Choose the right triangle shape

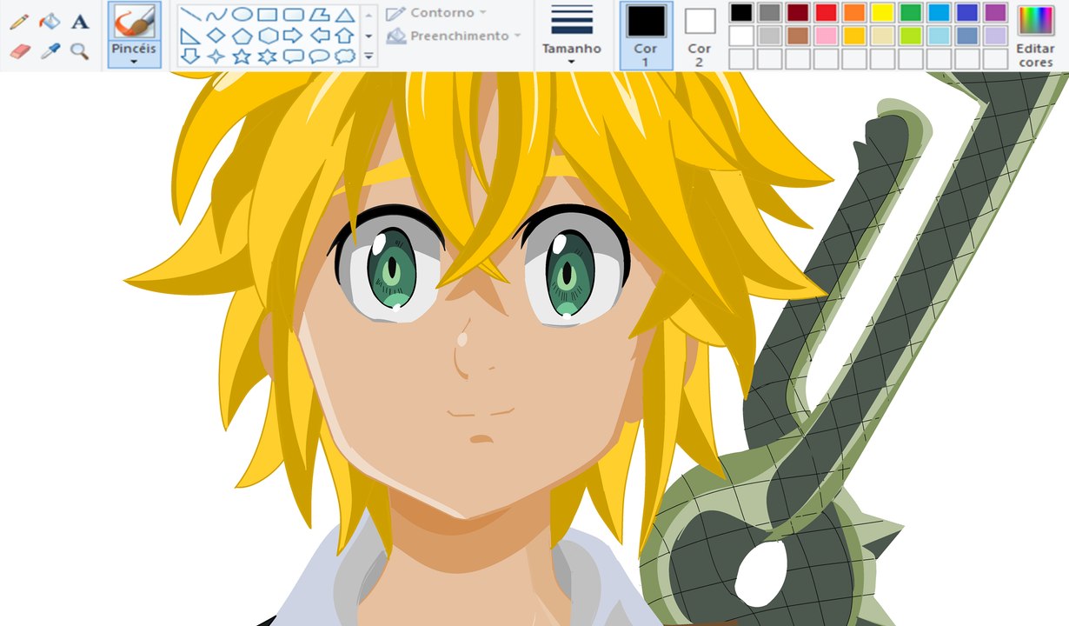(x=189, y=36)
